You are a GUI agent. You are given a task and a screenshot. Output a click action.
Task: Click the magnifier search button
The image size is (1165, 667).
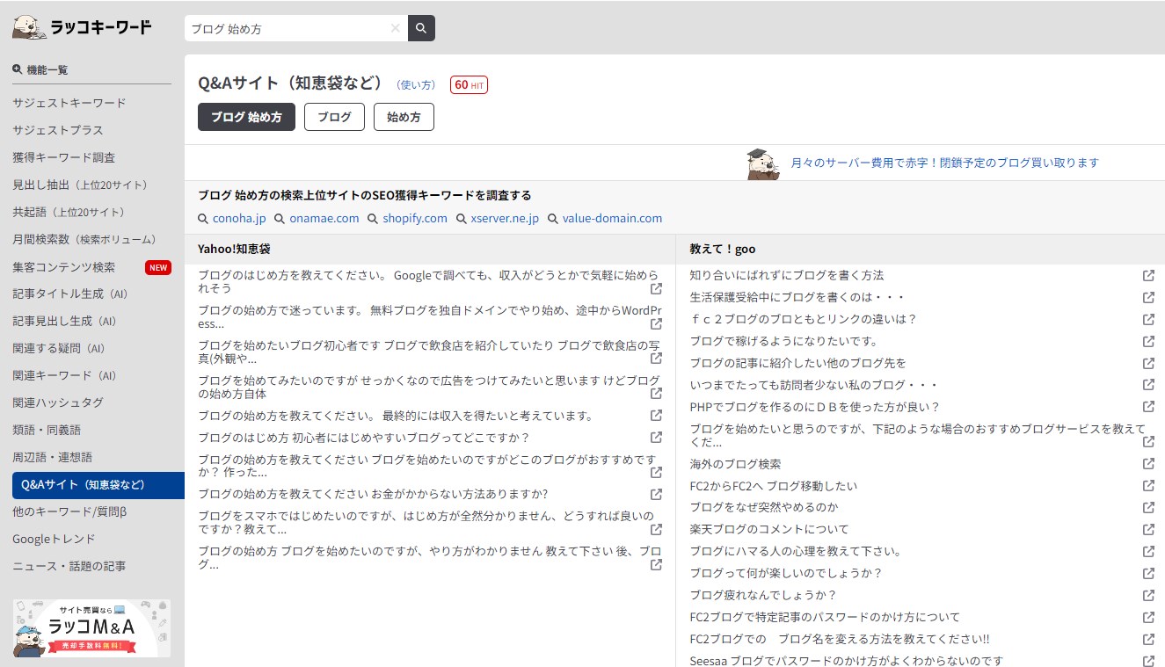point(421,28)
